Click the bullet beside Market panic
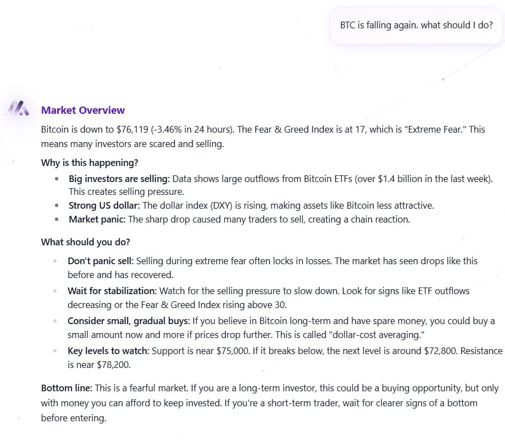 [x=56, y=219]
